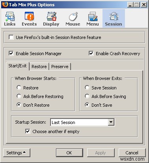Click the Cancel button

[132, 153]
